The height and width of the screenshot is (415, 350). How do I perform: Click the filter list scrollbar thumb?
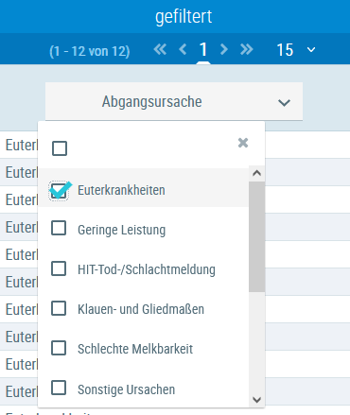pos(257,236)
